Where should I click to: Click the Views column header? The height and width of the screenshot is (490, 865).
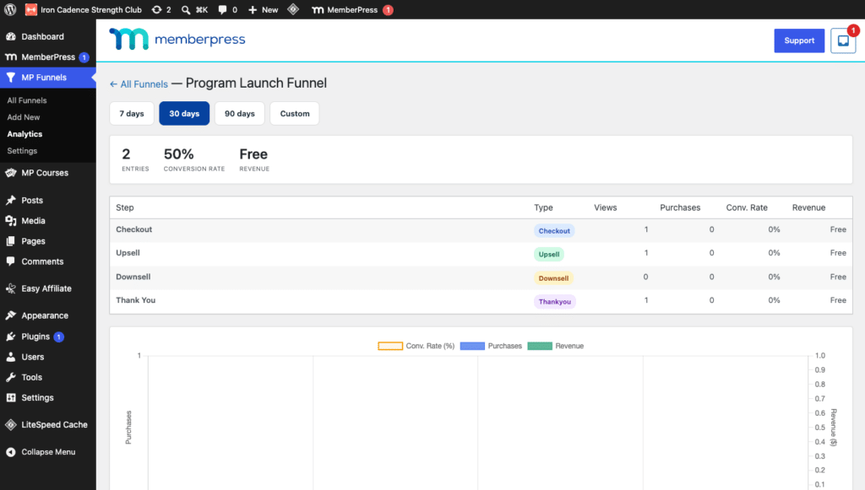tap(605, 207)
